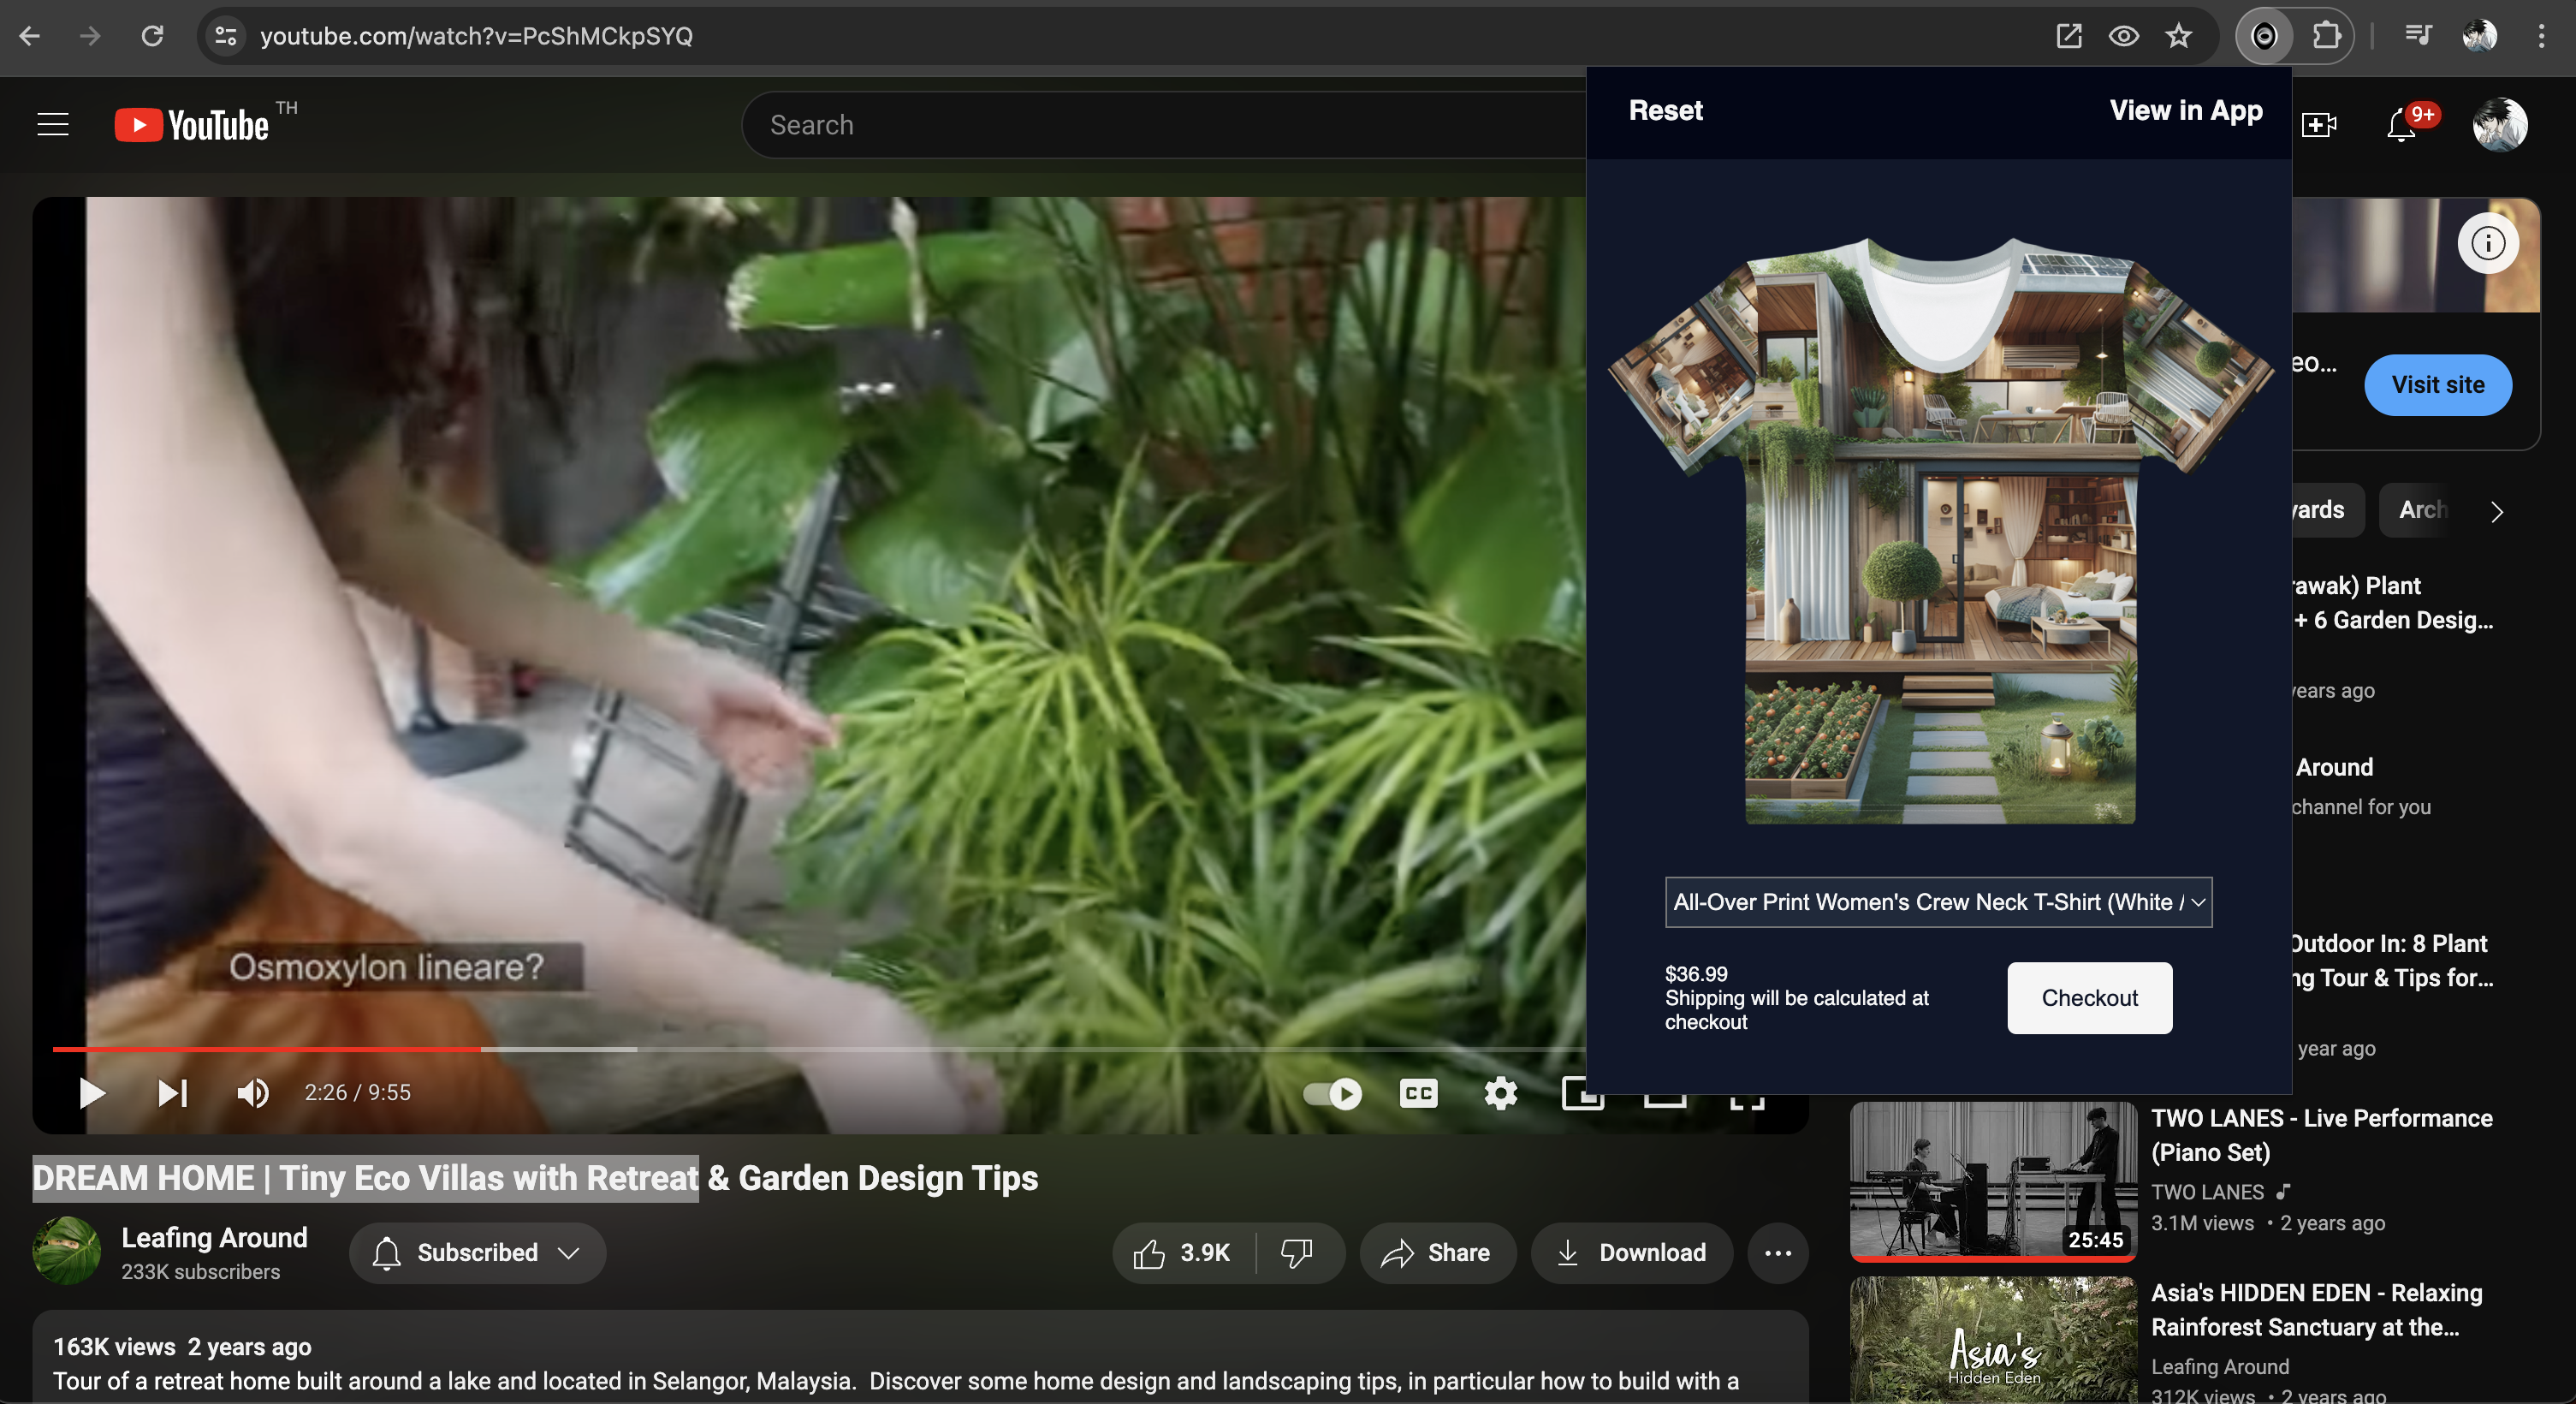Screen dimensions: 2576x1404
Task: Click the dislike thumbs-down icon
Action: pos(1297,1253)
